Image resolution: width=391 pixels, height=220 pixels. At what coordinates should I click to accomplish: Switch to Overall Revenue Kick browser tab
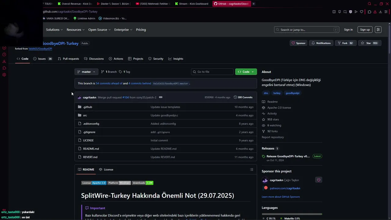click(x=75, y=4)
